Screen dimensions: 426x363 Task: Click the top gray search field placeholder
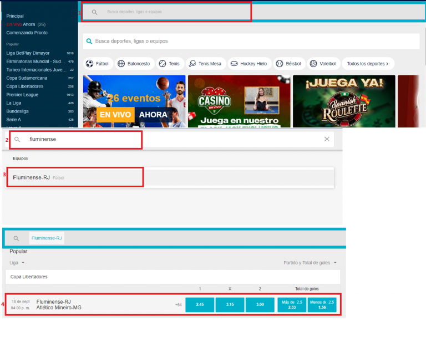[134, 12]
